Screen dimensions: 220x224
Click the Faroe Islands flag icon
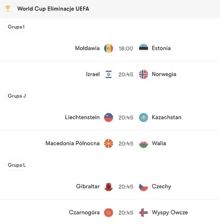point(143,213)
